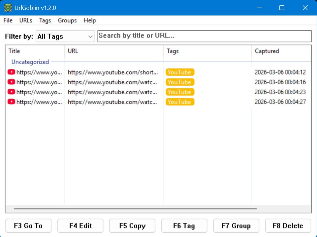The width and height of the screenshot is (317, 237).
Task: Click the YouTube tag badge in last row
Action: coord(180,102)
